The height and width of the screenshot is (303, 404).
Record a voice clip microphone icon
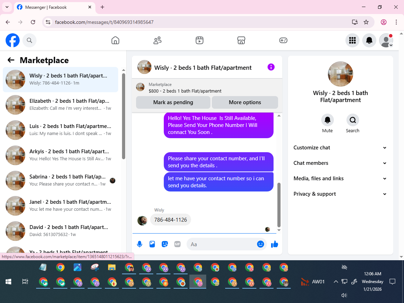point(140,244)
